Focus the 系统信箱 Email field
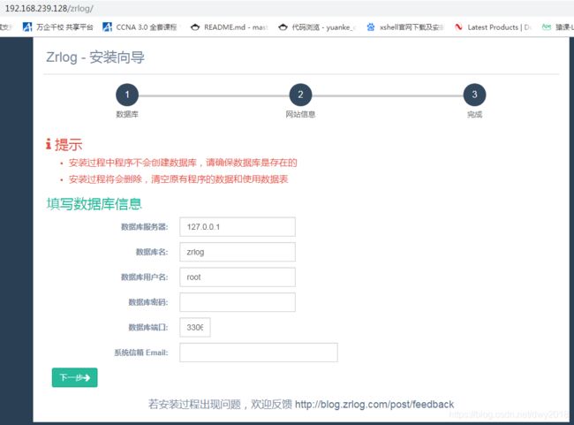The image size is (574, 425). [x=259, y=353]
